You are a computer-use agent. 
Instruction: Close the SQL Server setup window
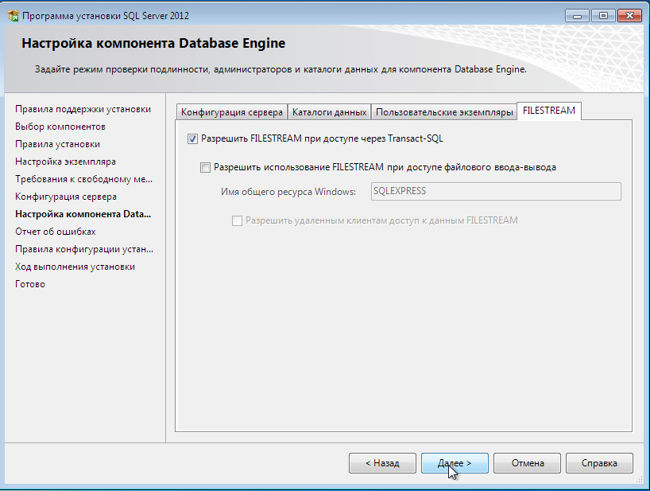pyautogui.click(x=629, y=16)
